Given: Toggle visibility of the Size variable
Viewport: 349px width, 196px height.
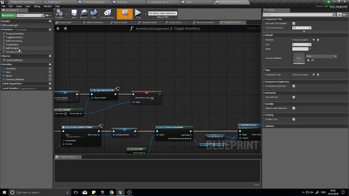Looking at the screenshot, I should (50, 72).
